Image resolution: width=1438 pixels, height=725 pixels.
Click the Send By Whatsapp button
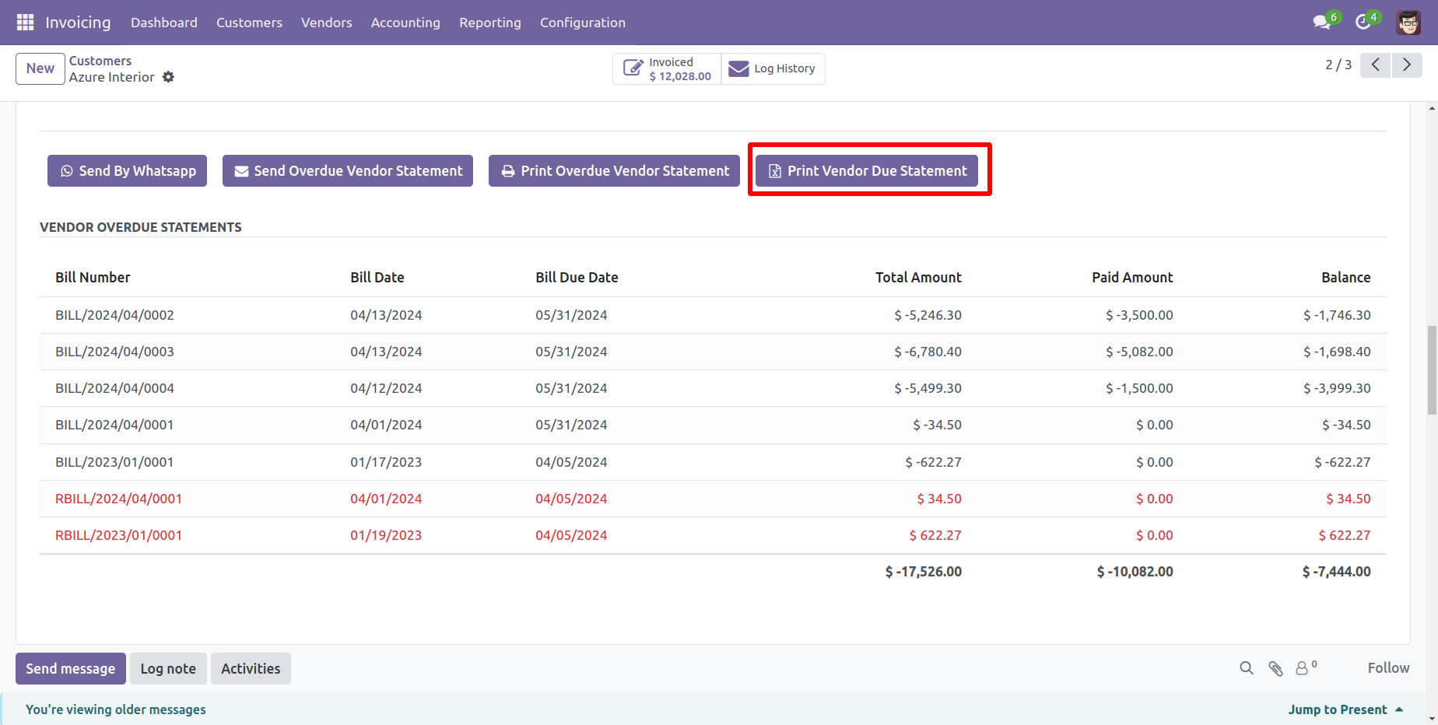(x=127, y=171)
